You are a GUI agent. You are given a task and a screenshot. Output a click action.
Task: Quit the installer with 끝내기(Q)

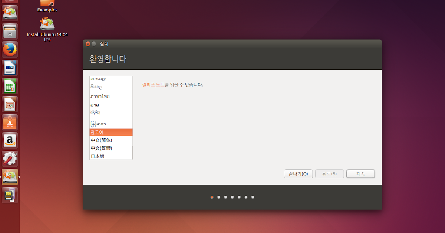298,174
